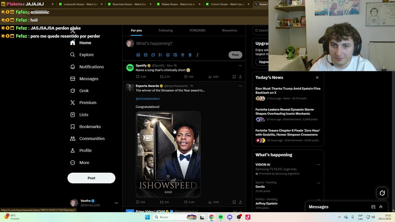This screenshot has width=395, height=222.
Task: Open Bookmarks in the sidebar
Action: coord(86,127)
